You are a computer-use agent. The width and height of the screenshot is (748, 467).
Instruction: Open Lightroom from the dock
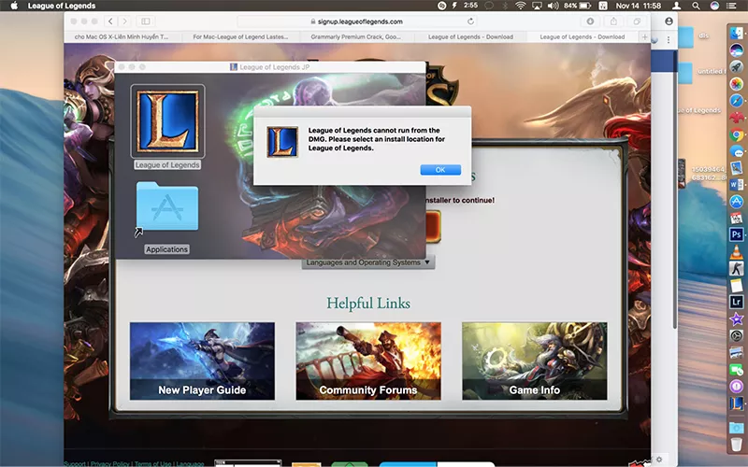(x=737, y=302)
